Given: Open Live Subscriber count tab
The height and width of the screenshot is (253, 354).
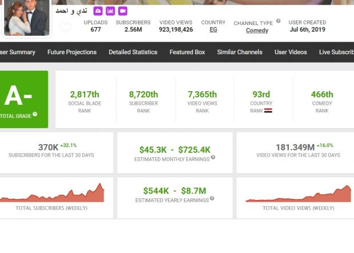Looking at the screenshot, I should tap(336, 52).
